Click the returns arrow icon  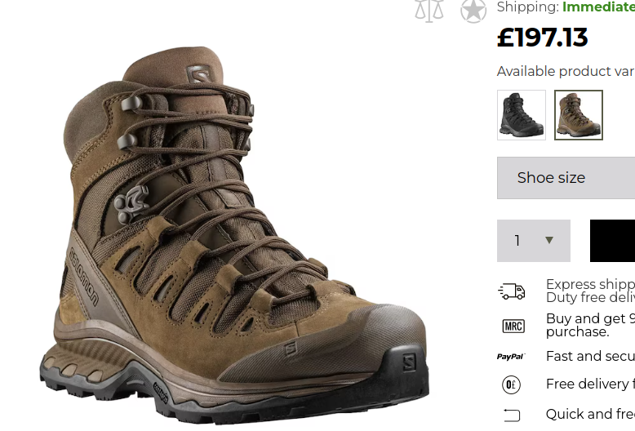(512, 415)
